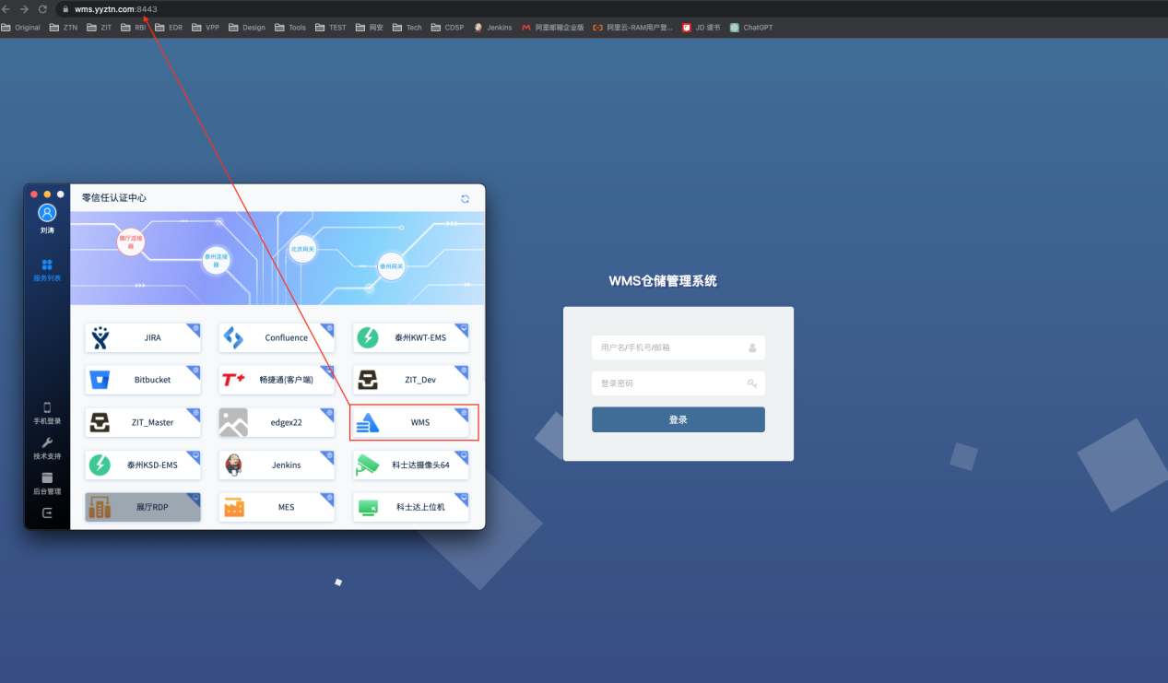Open the Confluence tile
This screenshot has height=683, width=1168.
point(276,336)
